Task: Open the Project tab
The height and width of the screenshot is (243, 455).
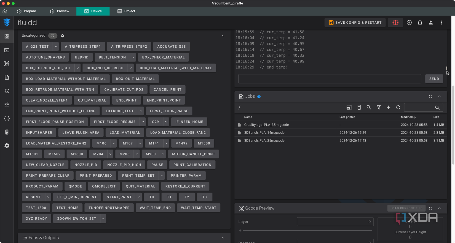Action: 126,11
